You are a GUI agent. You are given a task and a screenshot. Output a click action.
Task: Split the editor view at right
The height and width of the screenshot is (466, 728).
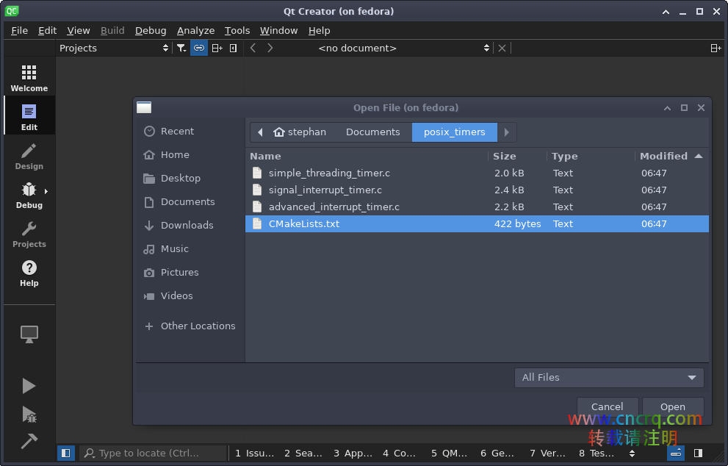(x=716, y=48)
